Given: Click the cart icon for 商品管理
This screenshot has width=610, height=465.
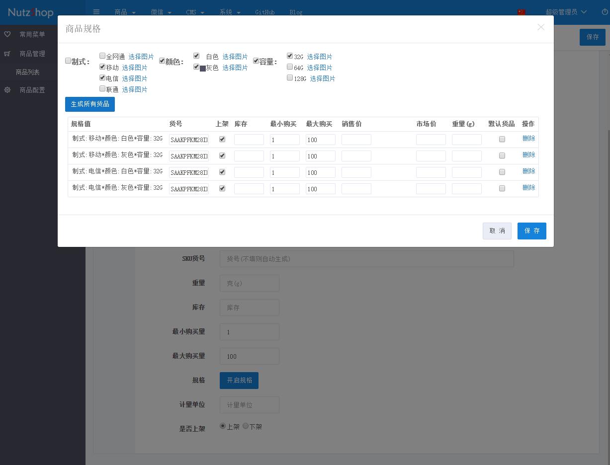Looking at the screenshot, I should 7,54.
